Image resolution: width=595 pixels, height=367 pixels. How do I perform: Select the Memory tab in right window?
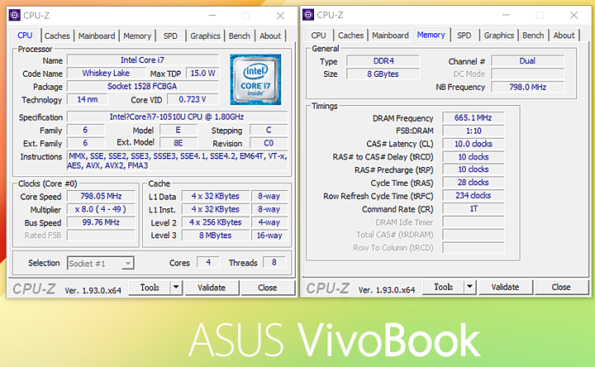(431, 35)
